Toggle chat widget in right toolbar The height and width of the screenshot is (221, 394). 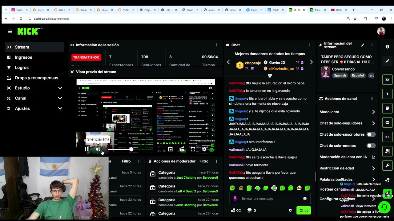coord(387,122)
